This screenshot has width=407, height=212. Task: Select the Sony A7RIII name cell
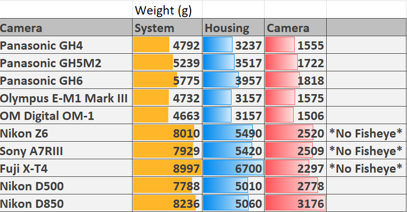(66, 150)
